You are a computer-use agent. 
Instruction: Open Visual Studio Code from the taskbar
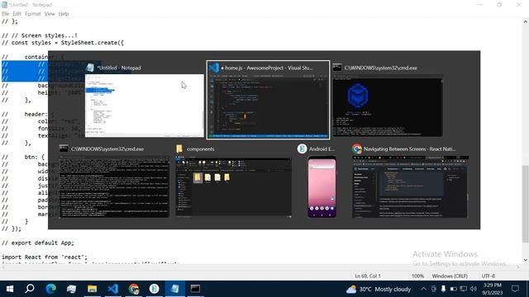pos(113,289)
